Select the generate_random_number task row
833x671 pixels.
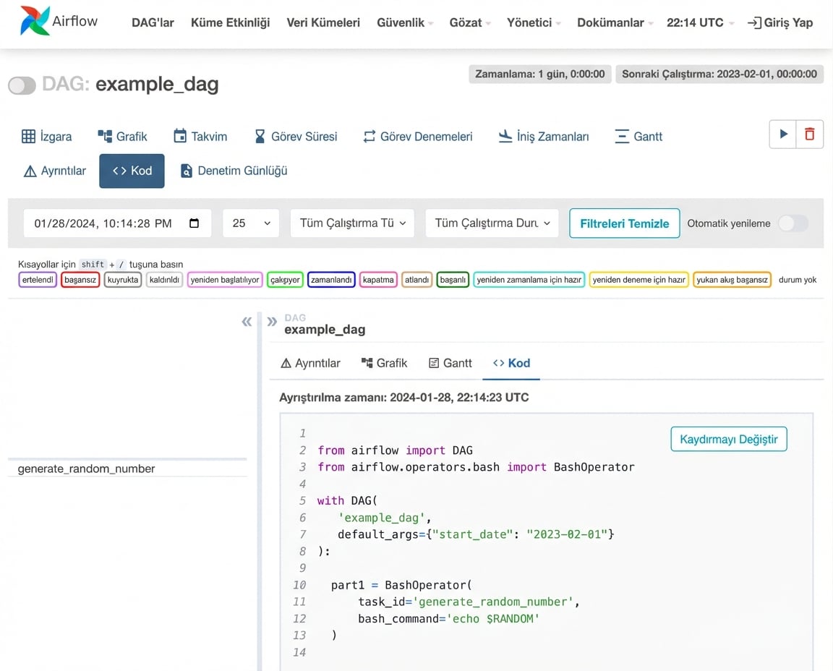pyautogui.click(x=87, y=469)
